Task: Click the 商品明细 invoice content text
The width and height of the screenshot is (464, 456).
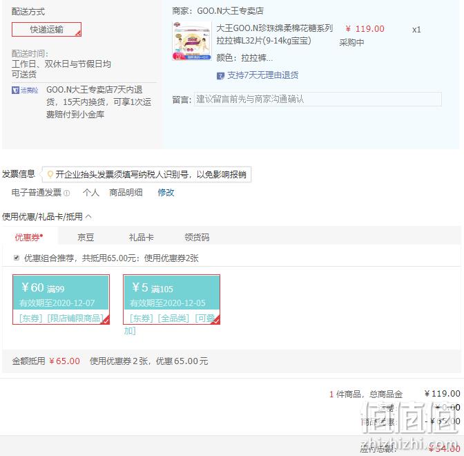Action: 126,193
